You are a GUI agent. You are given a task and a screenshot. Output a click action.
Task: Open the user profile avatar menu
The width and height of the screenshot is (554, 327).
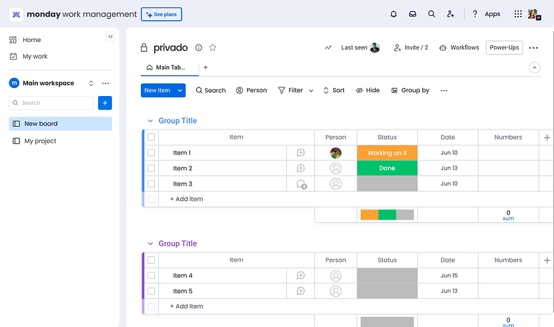tap(534, 14)
